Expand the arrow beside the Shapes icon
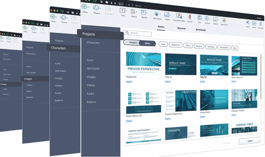265x157 pixels. pyautogui.click(x=137, y=11)
